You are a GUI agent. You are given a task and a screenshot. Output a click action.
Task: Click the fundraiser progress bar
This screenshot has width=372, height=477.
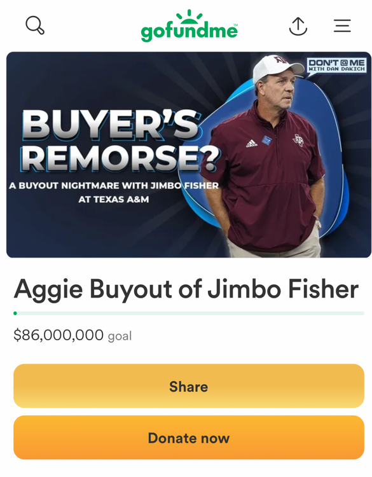[x=189, y=314]
